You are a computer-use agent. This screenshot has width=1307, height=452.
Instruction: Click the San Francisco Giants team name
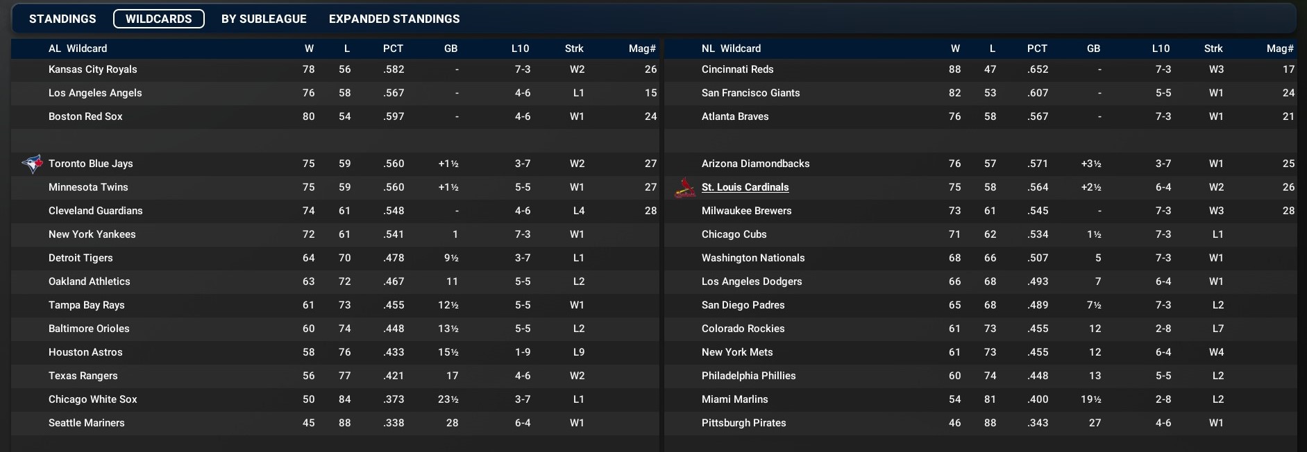point(750,93)
